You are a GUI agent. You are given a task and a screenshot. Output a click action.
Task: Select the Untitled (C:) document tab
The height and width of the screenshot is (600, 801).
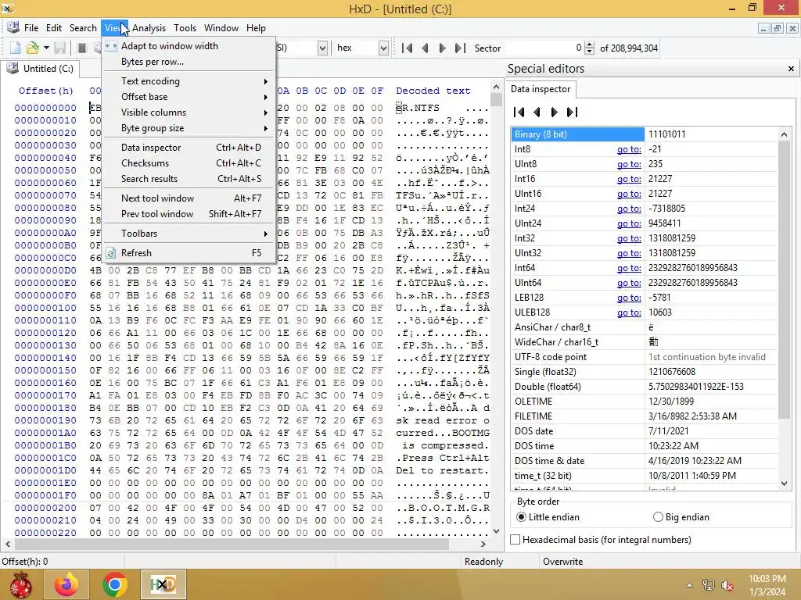[x=40, y=69]
